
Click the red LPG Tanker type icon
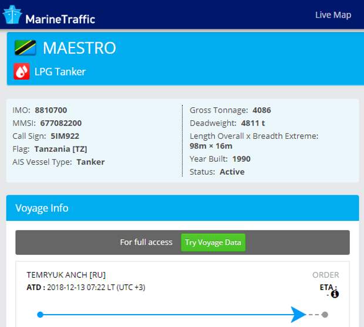coord(22,71)
